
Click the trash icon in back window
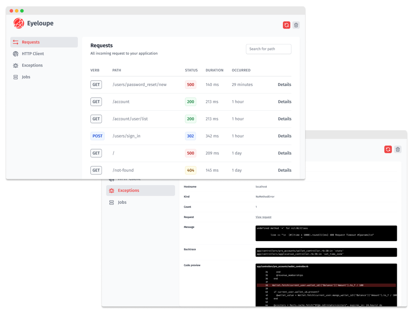pyautogui.click(x=398, y=149)
